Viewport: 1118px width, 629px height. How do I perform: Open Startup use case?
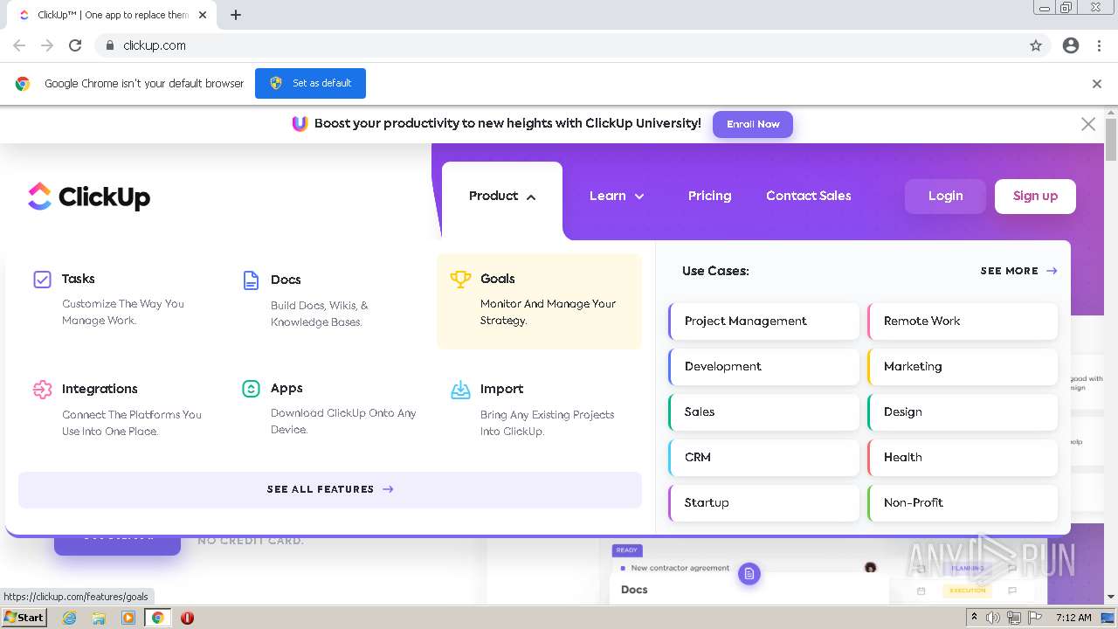764,502
